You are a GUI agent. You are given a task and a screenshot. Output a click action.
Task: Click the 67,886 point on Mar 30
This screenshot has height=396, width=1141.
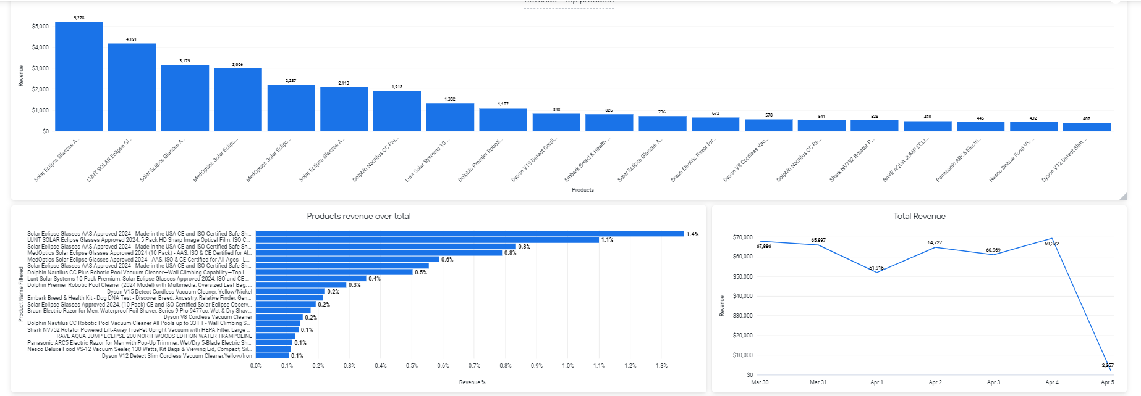(760, 241)
